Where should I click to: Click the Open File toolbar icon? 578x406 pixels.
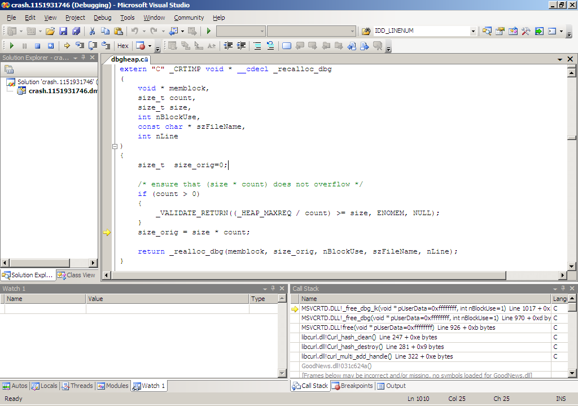pos(50,31)
